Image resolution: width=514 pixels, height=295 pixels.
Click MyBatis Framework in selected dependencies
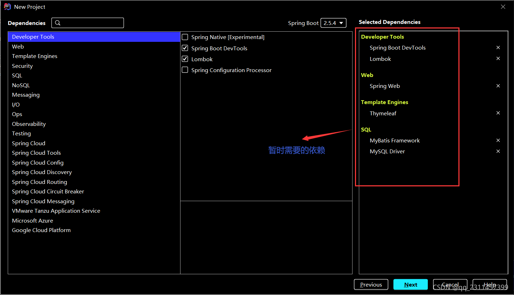coord(395,141)
